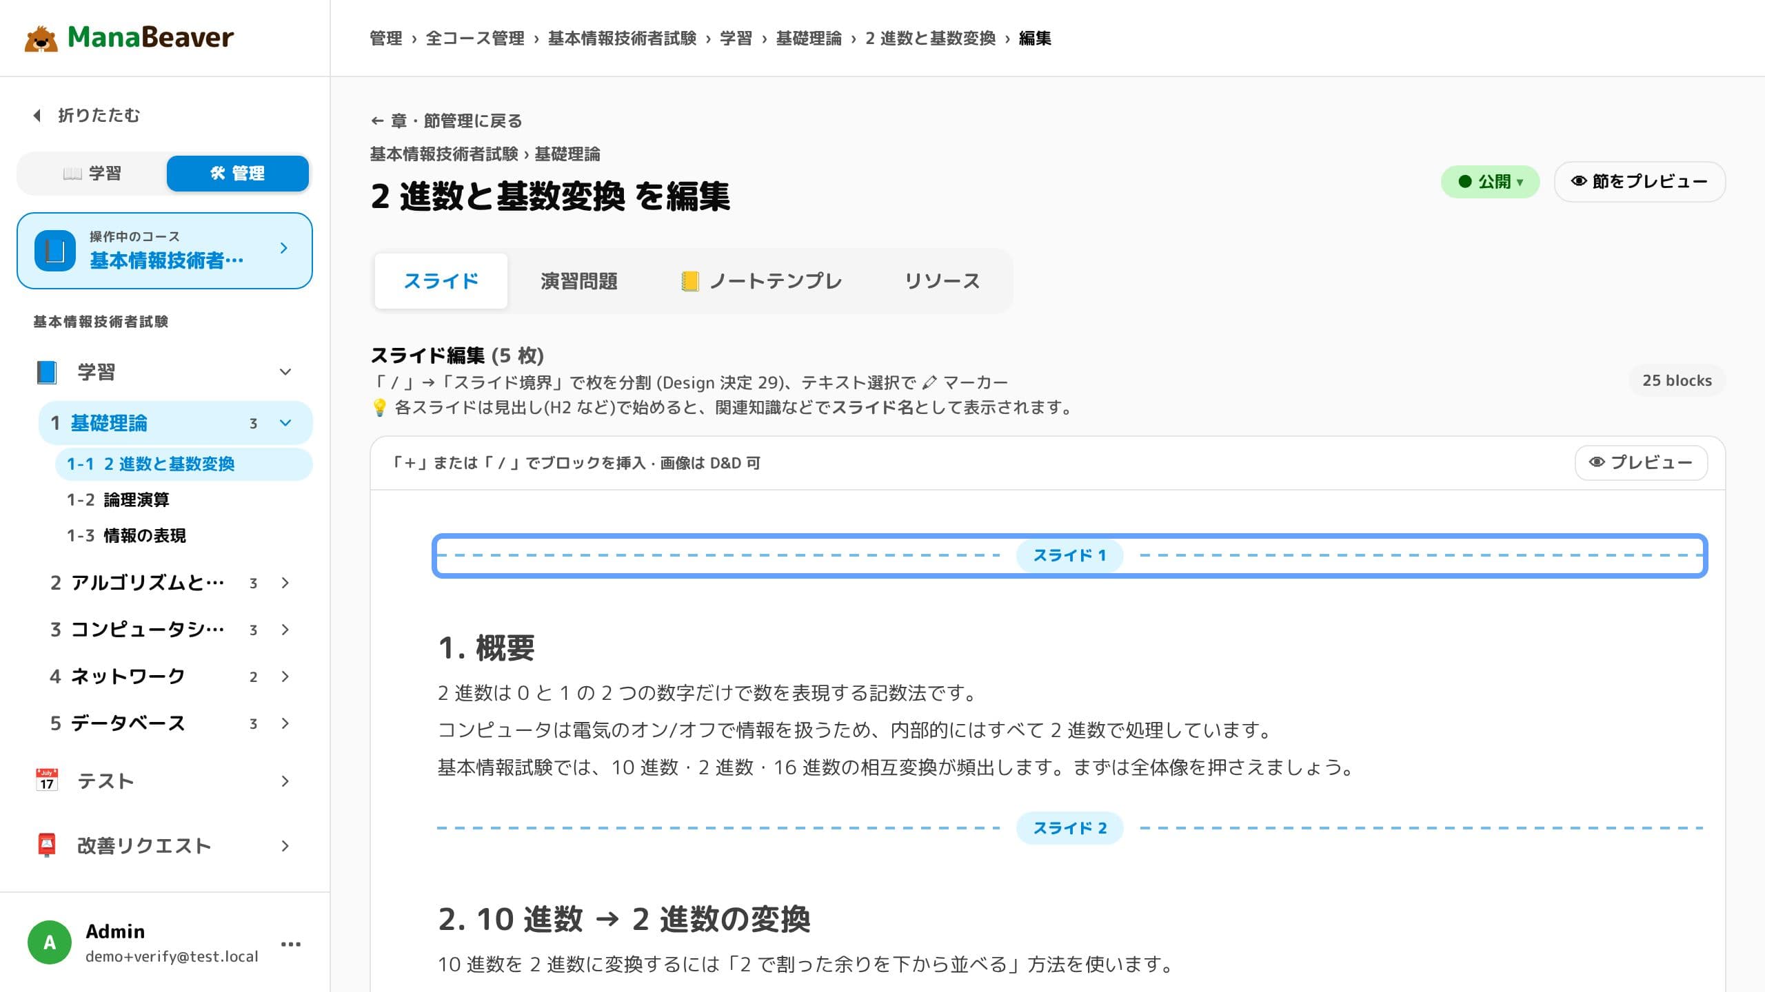The width and height of the screenshot is (1765, 992).
Task: Open the 操作中のコース course selector
Action: [x=165, y=250]
